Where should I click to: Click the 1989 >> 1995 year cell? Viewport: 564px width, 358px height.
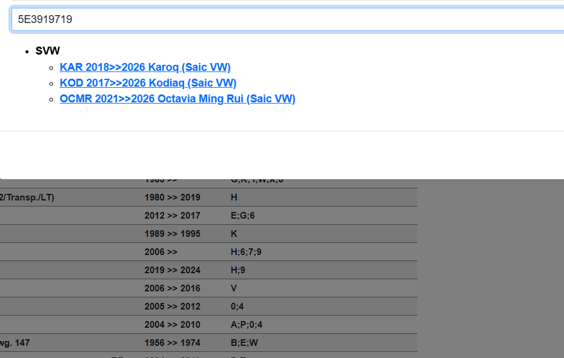point(172,234)
